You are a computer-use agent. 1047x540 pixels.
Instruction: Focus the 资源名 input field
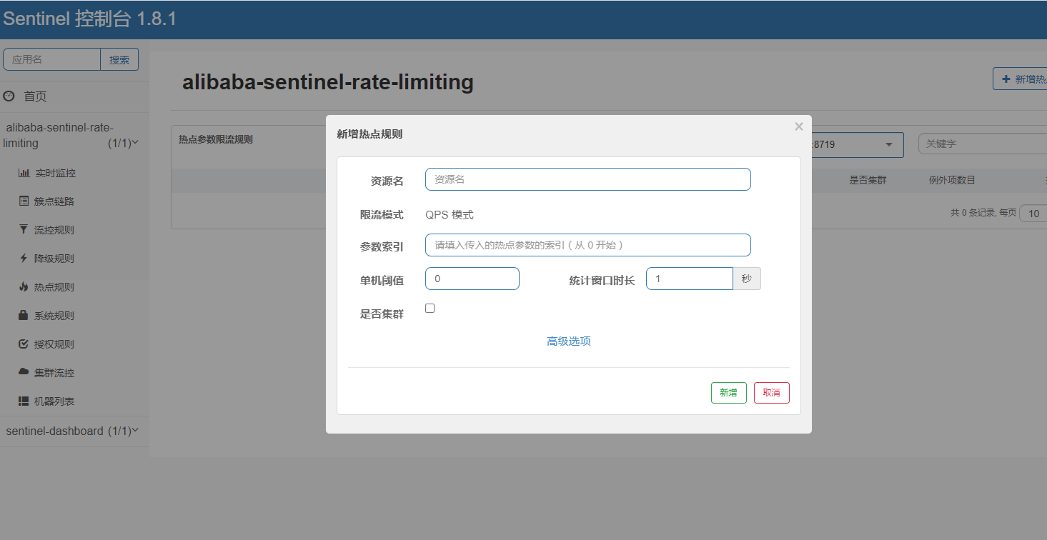coord(588,179)
